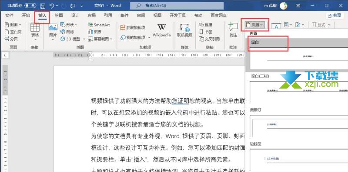The width and height of the screenshot is (348, 172).
Task: Open the 帮助 tab
Action: (x=198, y=16)
